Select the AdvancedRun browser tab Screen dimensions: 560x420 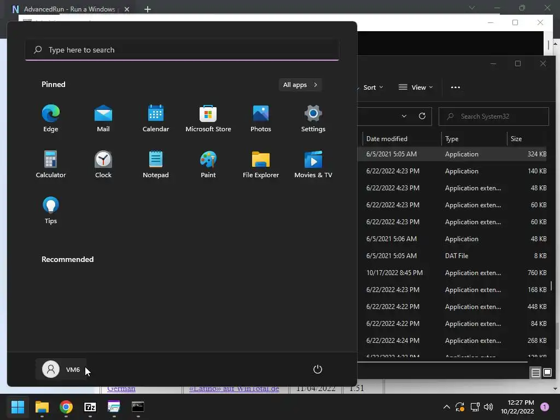tap(69, 9)
